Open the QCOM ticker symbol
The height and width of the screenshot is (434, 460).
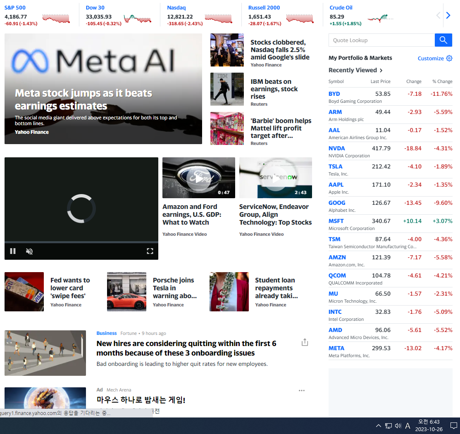pos(337,275)
